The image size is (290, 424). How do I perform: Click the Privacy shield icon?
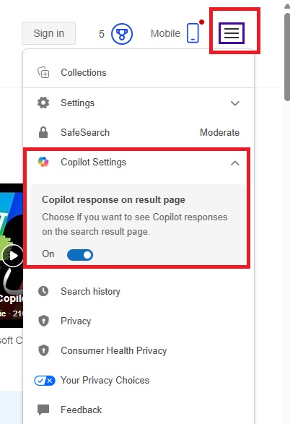(43, 321)
